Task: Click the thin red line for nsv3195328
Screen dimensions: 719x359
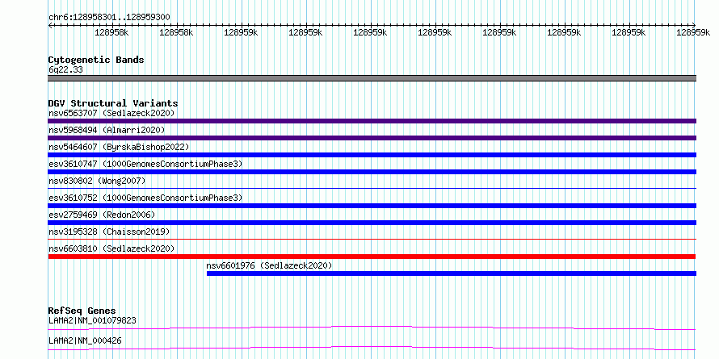Action: pos(372,239)
